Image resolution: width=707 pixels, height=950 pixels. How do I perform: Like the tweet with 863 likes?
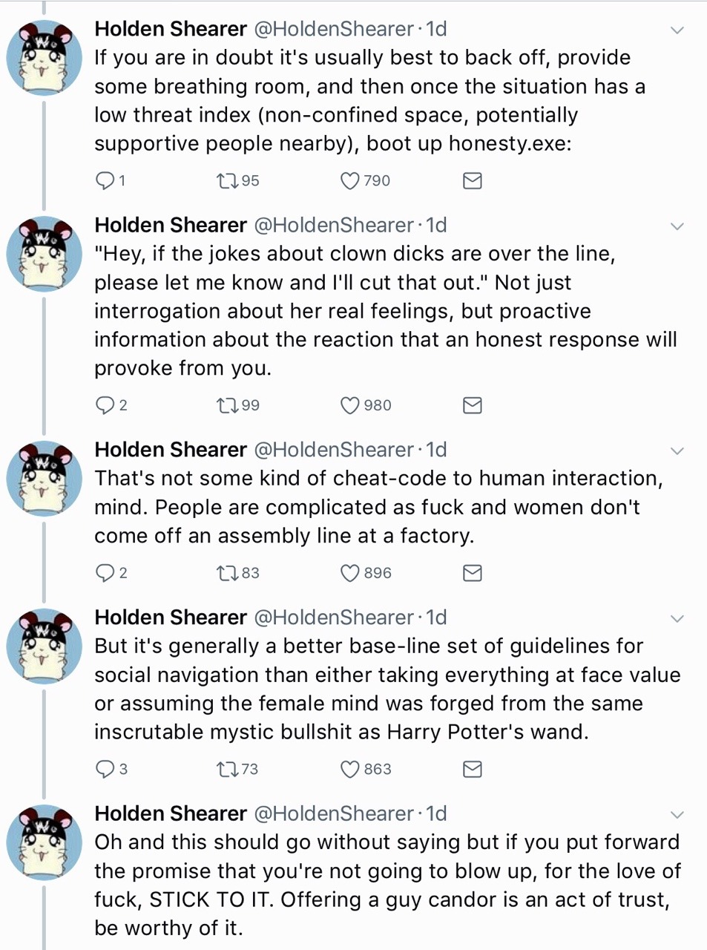pyautogui.click(x=349, y=770)
